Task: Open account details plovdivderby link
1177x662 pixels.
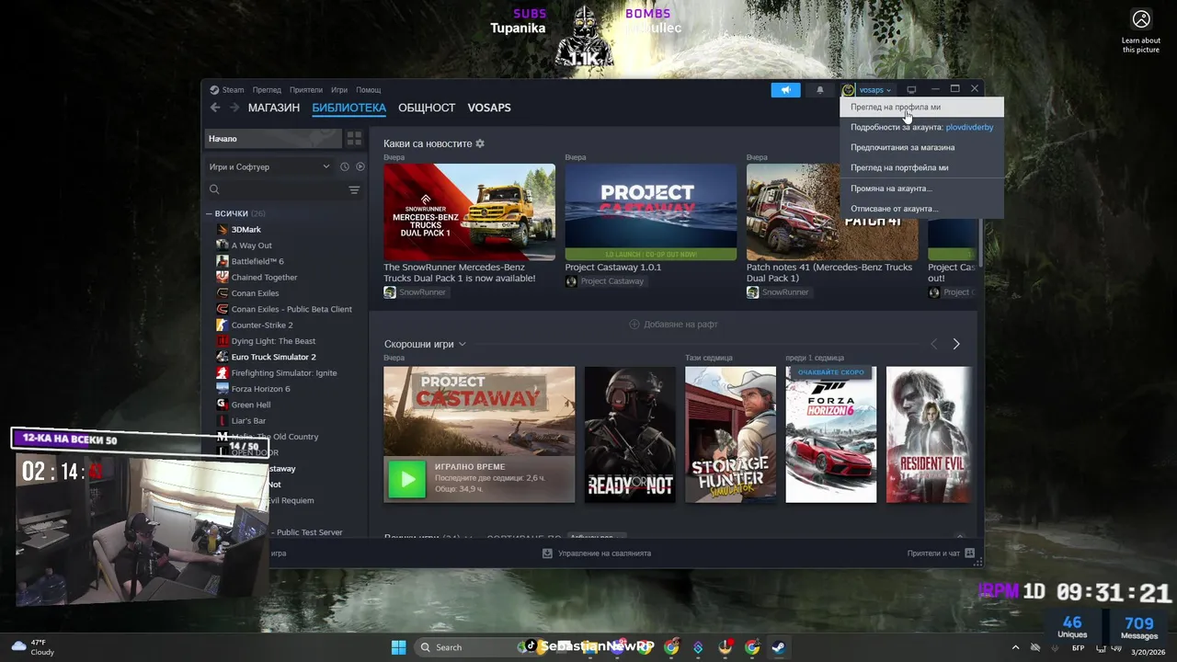Action: pyautogui.click(x=969, y=127)
